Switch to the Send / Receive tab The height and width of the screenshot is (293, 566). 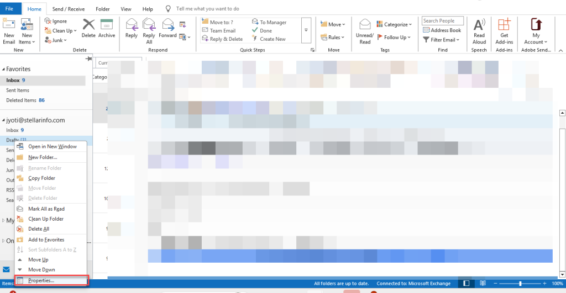tap(69, 9)
